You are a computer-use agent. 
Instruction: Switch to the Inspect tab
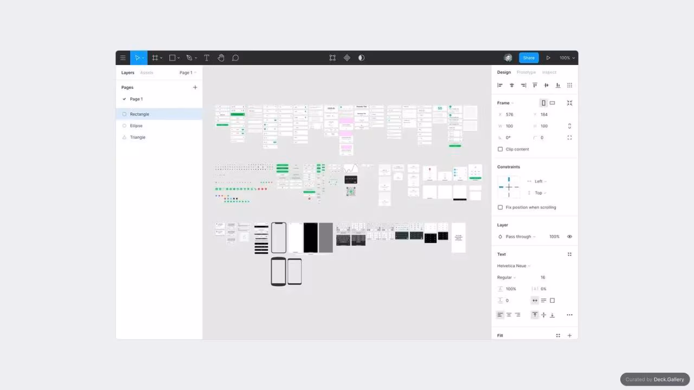(549, 72)
